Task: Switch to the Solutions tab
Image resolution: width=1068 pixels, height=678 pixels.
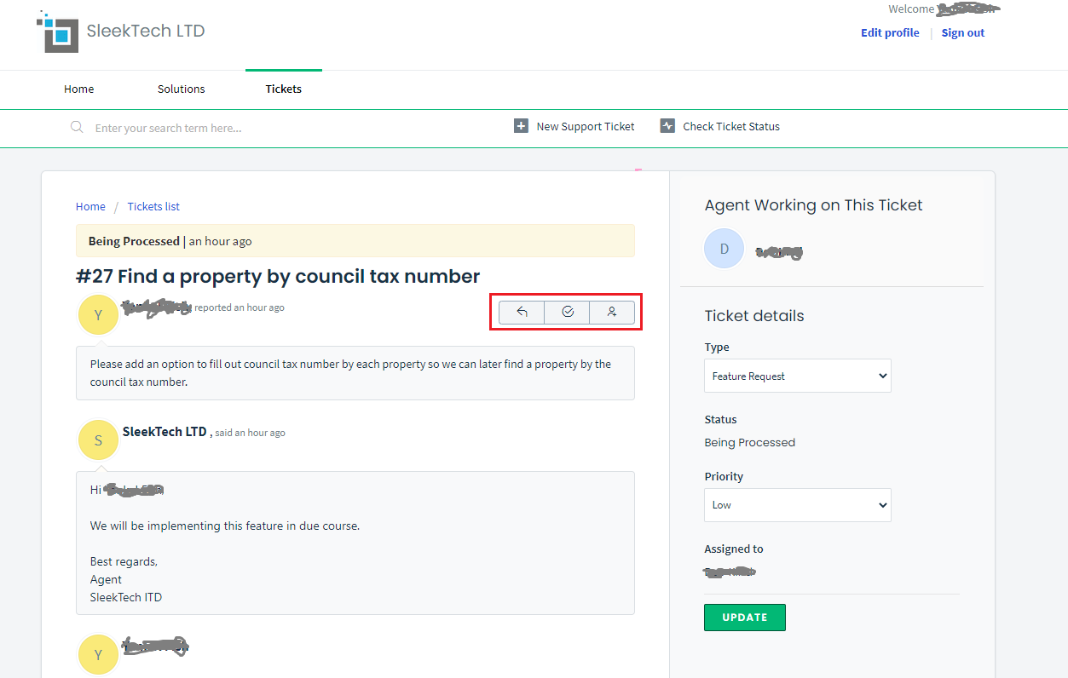Action: point(181,89)
